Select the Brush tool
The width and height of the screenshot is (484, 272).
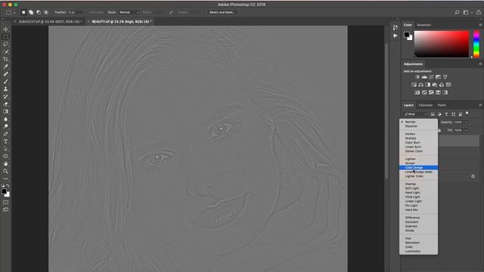6,82
